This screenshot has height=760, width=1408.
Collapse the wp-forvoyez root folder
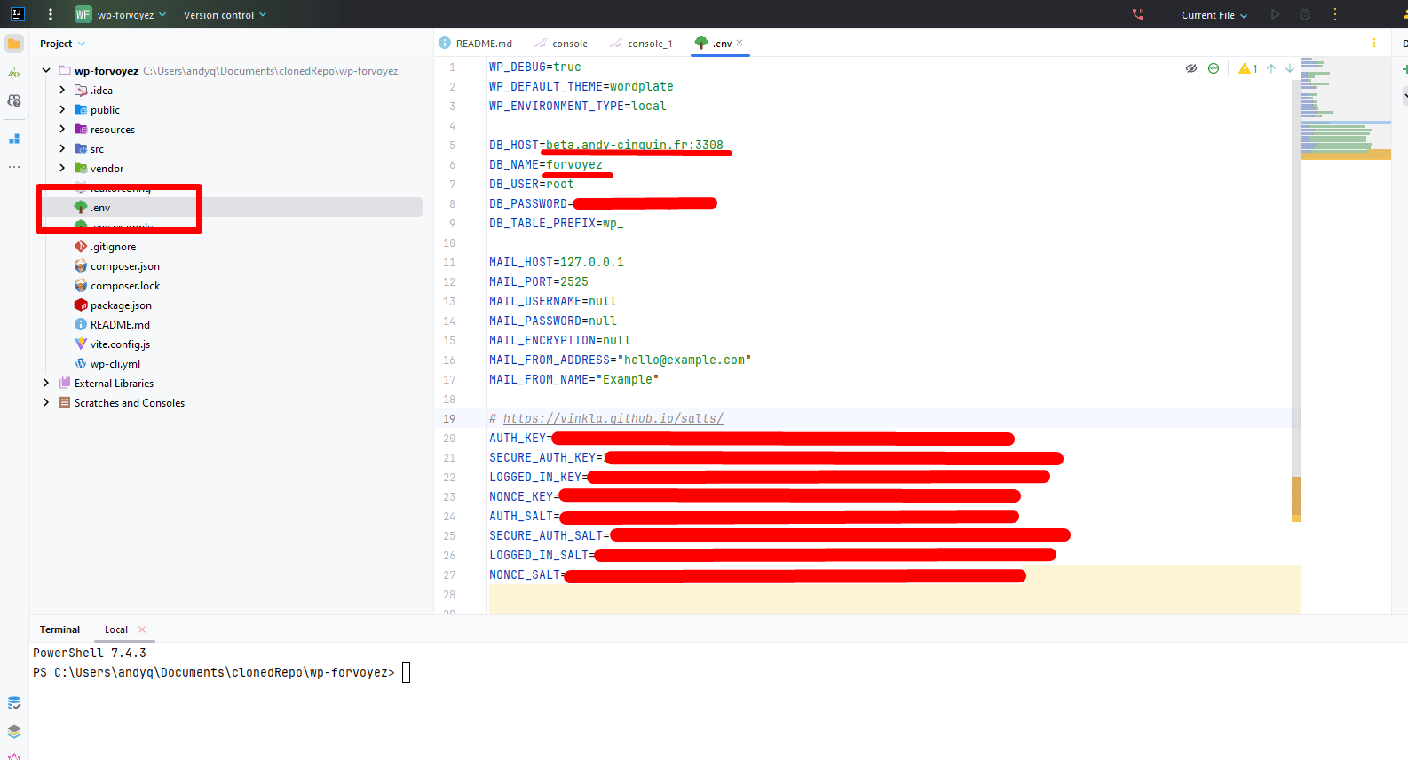pos(46,70)
